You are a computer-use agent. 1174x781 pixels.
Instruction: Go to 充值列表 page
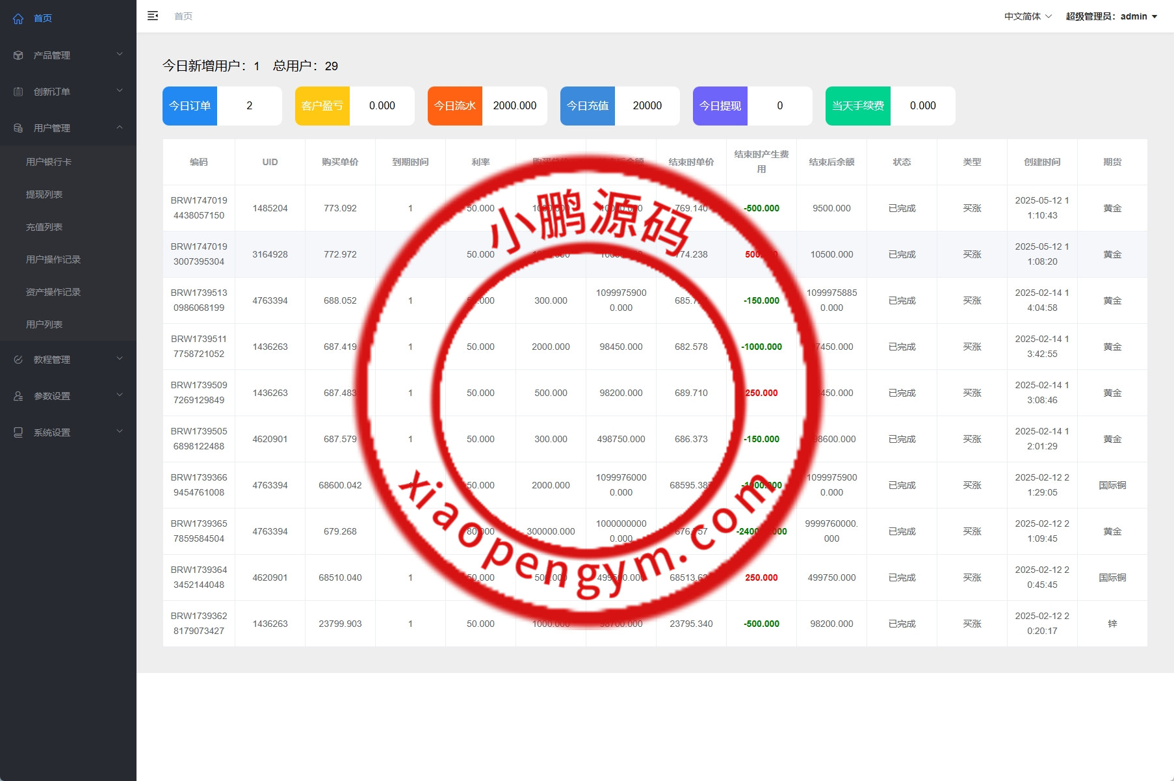44,227
